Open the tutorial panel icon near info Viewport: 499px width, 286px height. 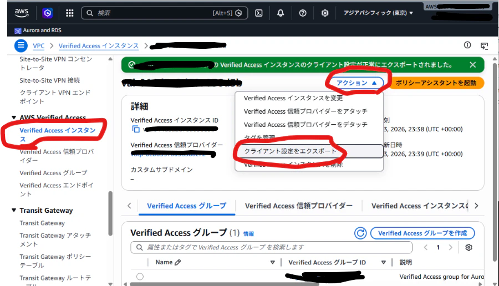[484, 46]
